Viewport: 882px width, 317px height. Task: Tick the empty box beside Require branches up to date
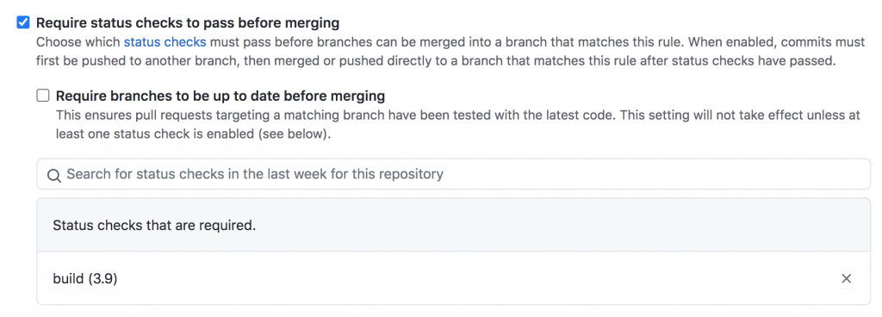coord(43,96)
